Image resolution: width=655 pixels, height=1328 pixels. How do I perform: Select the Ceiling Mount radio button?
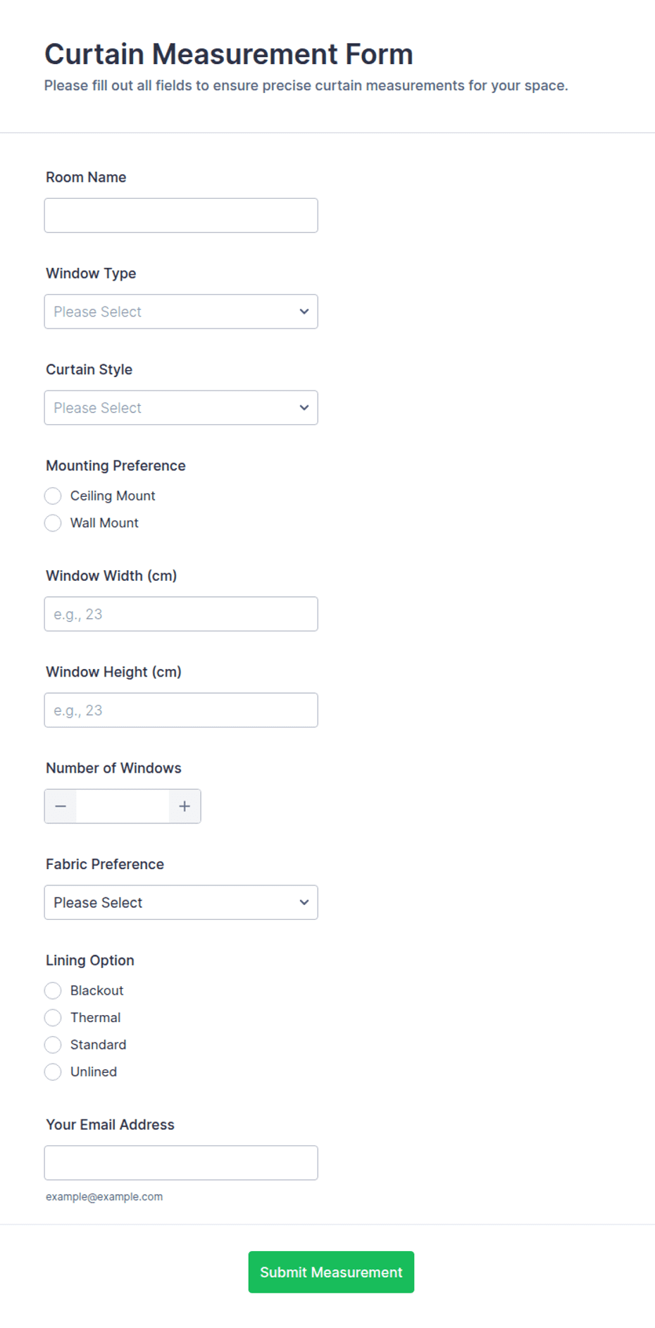click(53, 496)
